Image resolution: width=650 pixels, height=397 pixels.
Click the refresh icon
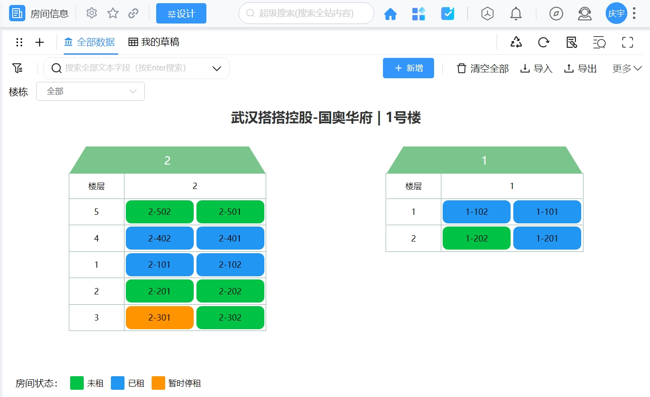click(x=544, y=43)
